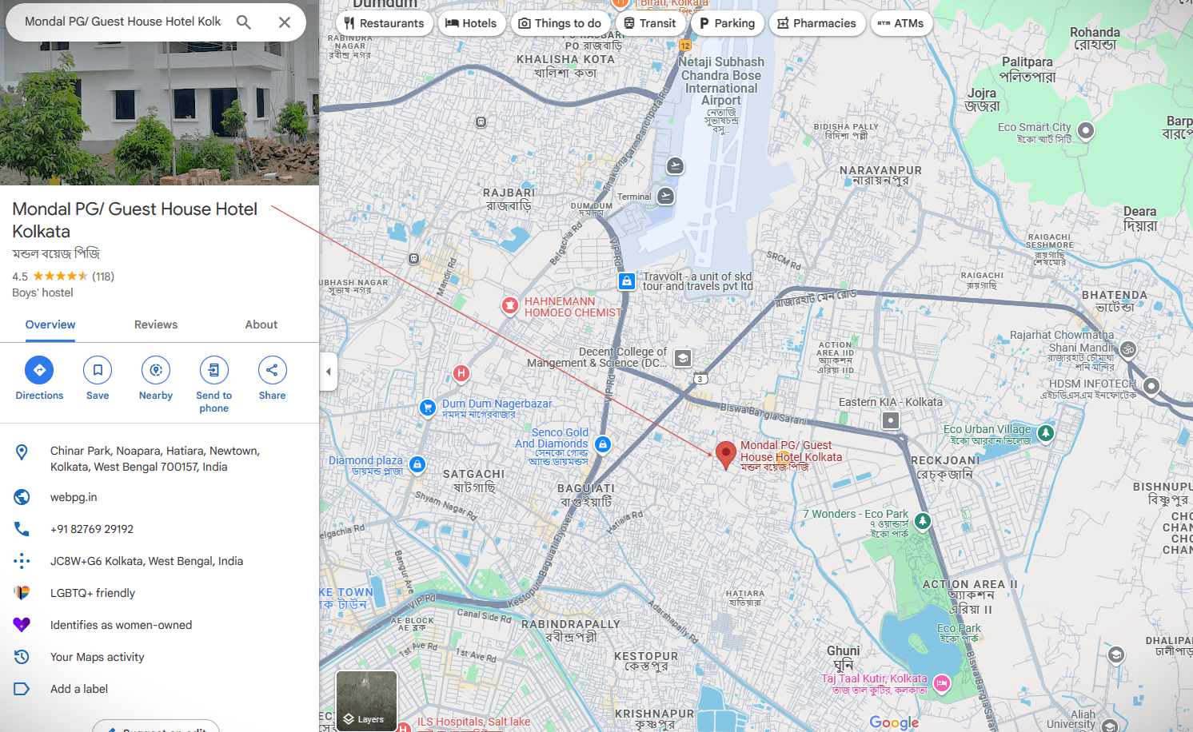Click the HDSM INFOTECH marker
The image size is (1193, 732).
pos(1151,386)
